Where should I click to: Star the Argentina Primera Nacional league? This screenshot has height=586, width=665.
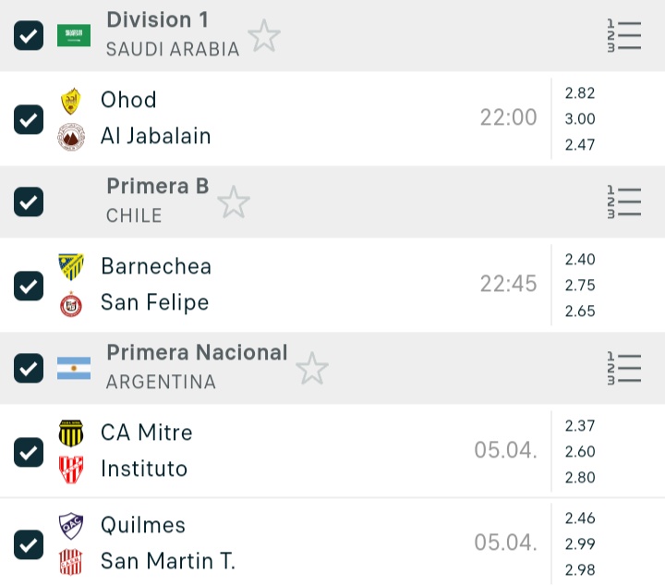[x=312, y=369]
